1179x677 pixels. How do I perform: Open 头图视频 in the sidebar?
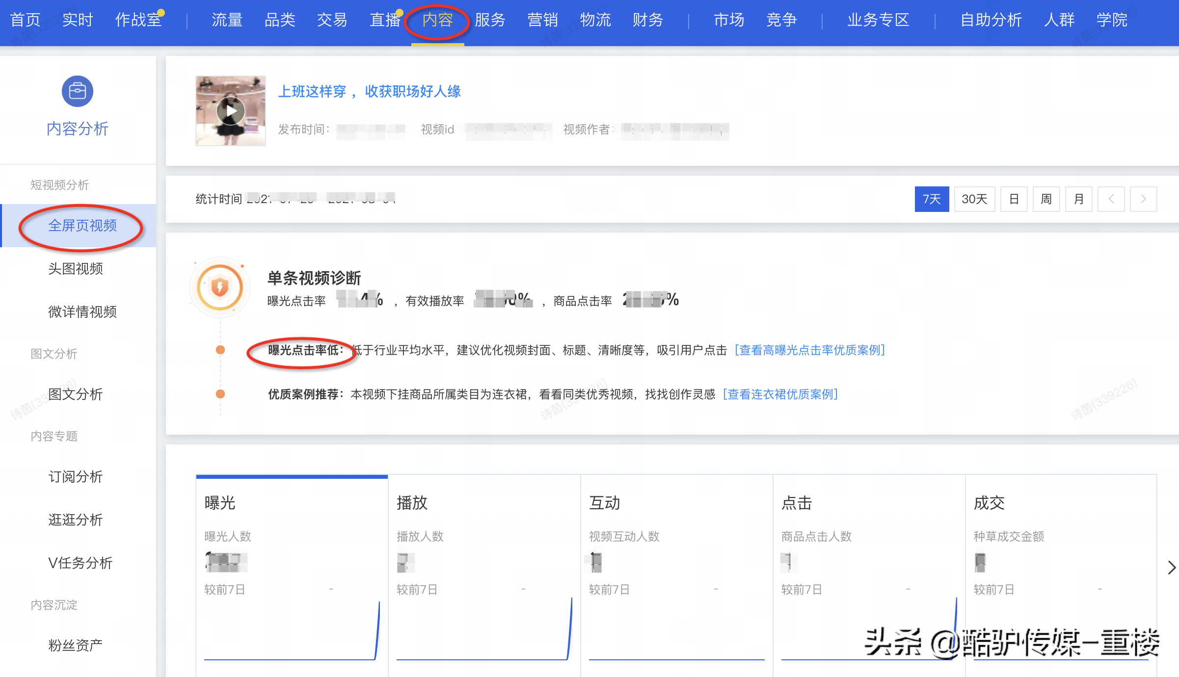[x=75, y=269]
